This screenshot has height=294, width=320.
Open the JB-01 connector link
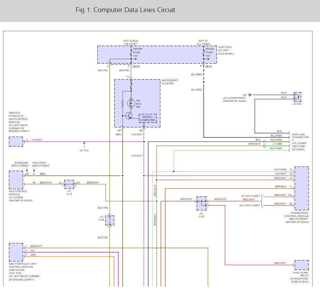click(208, 66)
